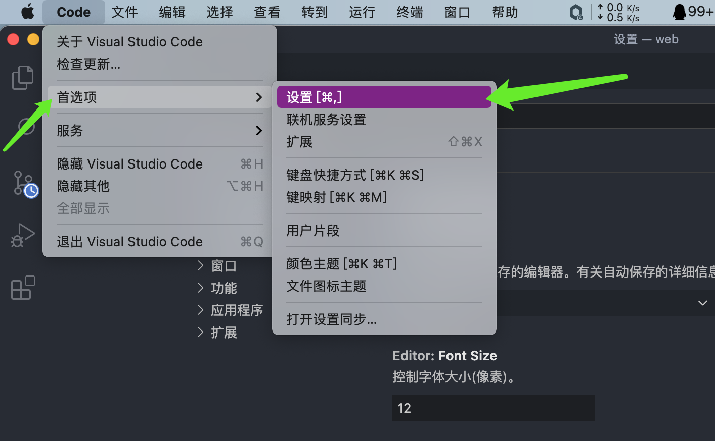Viewport: 715px width, 441px height.
Task: Click the Editor: Font Size setting title
Action: click(445, 356)
